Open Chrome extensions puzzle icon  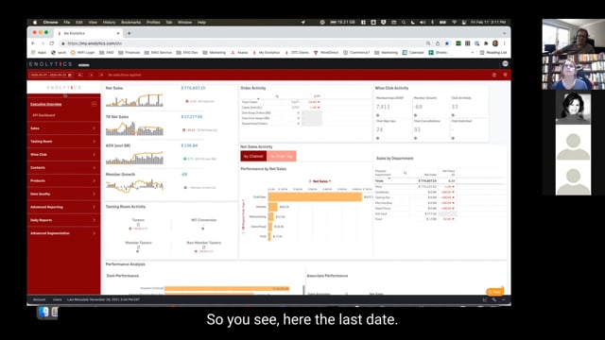pos(486,43)
